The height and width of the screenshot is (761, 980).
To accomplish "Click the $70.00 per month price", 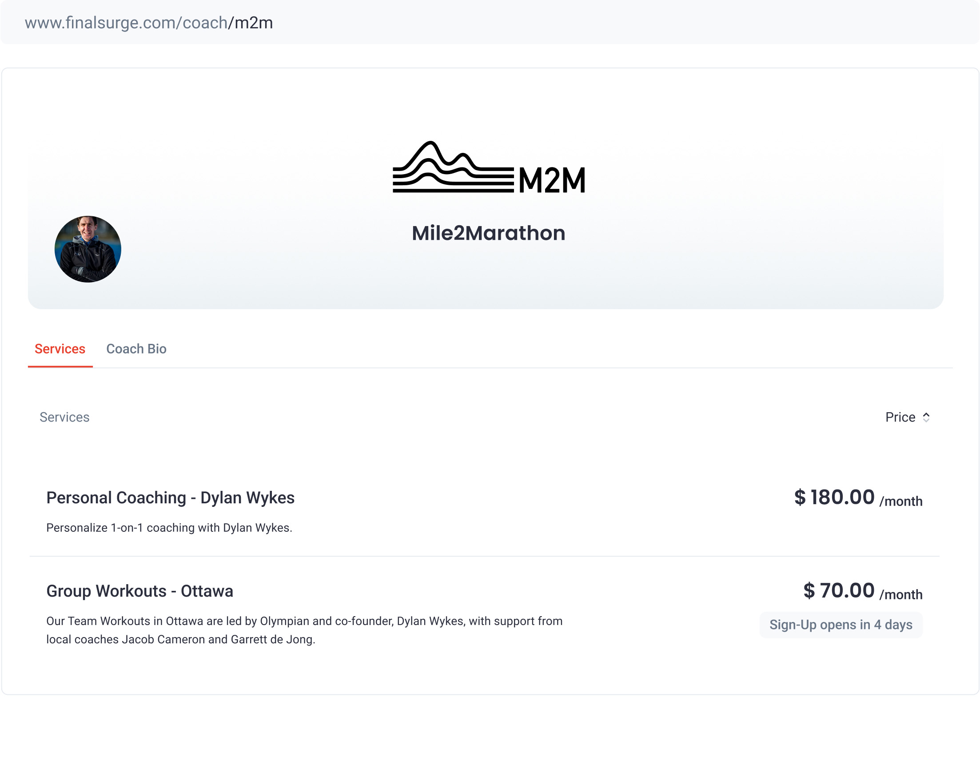I will [x=838, y=590].
